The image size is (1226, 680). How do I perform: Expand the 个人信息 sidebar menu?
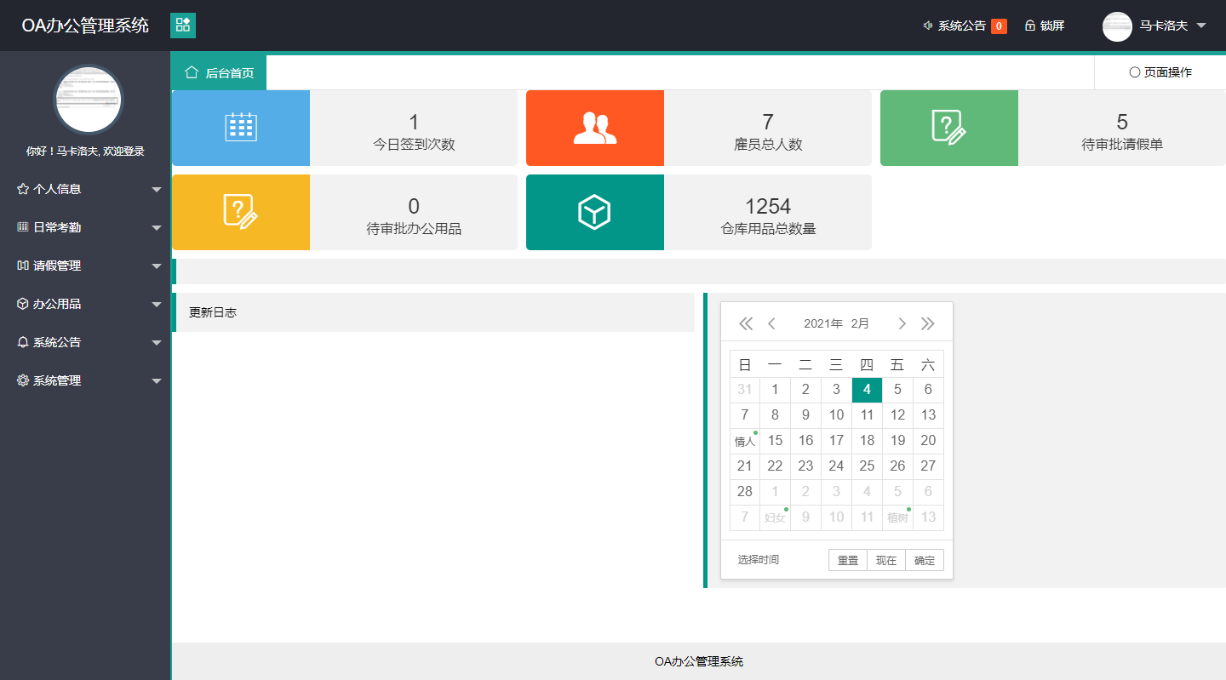85,189
